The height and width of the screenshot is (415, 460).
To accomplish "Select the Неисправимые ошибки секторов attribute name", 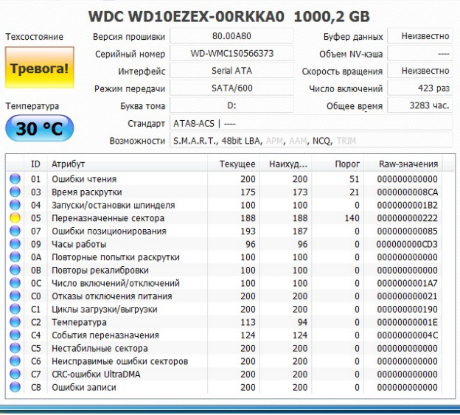I will [x=119, y=361].
